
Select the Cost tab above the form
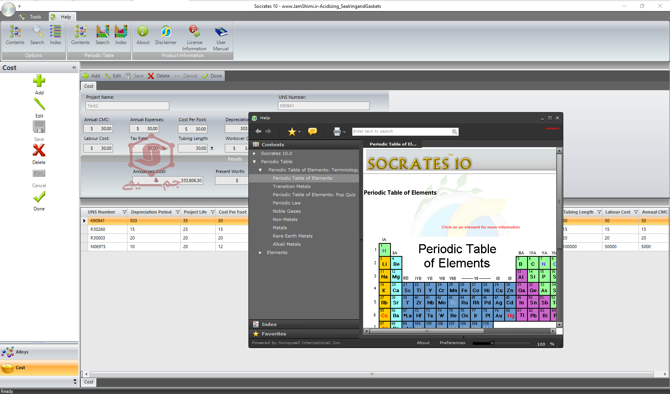tap(89, 86)
